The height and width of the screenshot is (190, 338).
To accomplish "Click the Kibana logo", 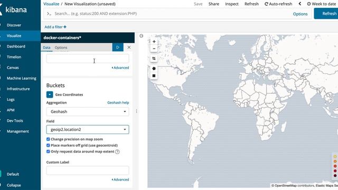I will [x=14, y=9].
